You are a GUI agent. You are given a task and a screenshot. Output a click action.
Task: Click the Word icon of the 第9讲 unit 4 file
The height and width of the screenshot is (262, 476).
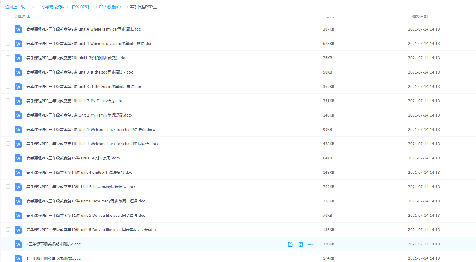click(x=18, y=29)
